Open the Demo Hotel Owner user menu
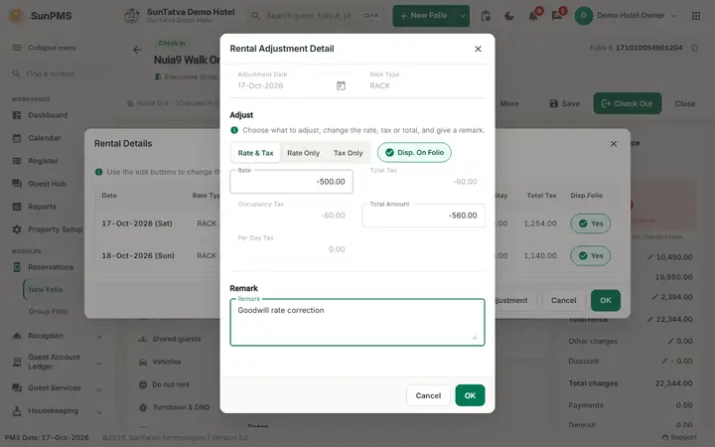Screen dimensions: 715x447 pos(626,16)
